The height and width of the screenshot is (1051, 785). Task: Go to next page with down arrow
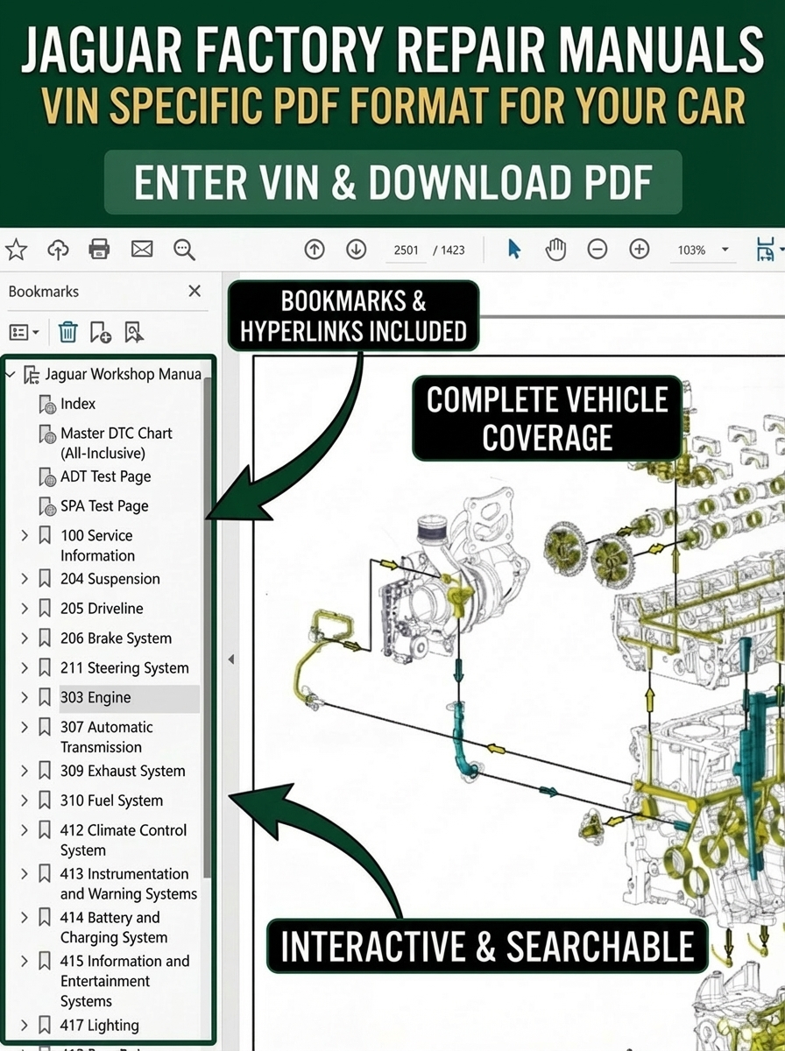pos(356,250)
